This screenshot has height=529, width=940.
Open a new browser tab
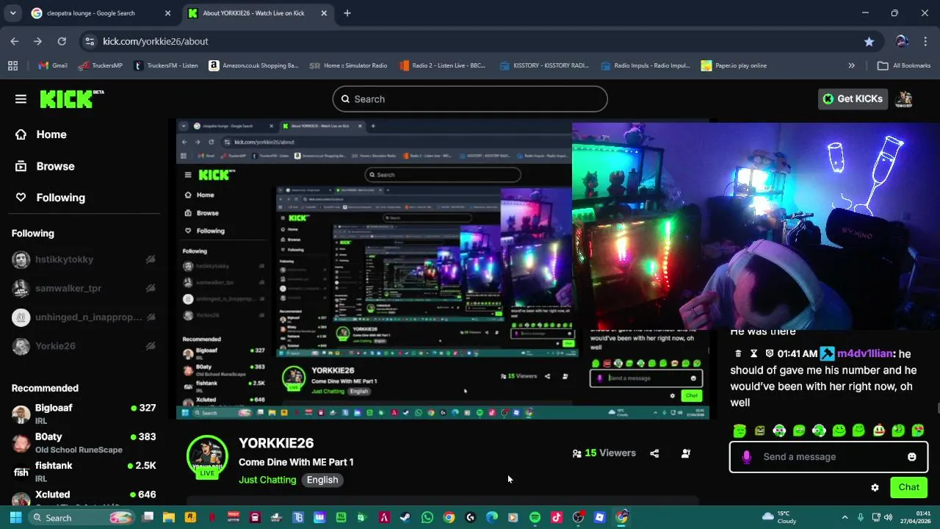click(347, 13)
